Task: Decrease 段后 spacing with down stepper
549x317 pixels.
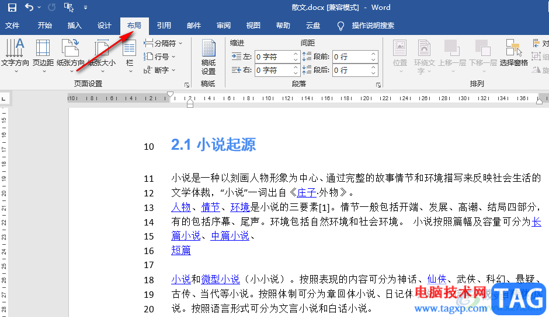Action: 373,73
